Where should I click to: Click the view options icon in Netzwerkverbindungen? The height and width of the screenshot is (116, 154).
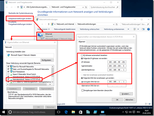pos(135,29)
